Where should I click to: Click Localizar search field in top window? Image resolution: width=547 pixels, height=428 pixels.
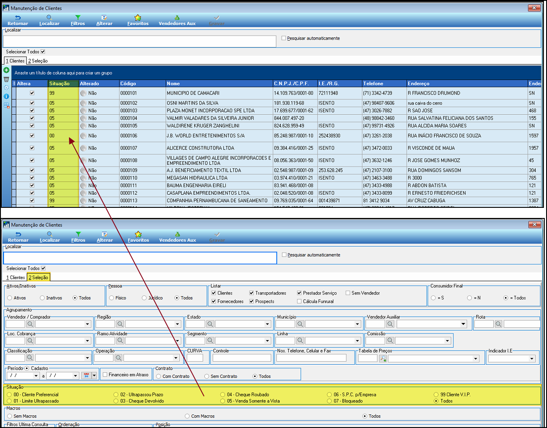139,41
